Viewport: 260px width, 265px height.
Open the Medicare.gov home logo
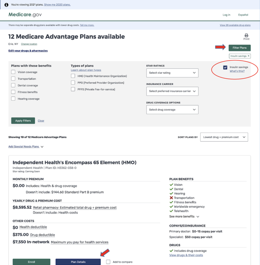[25, 15]
